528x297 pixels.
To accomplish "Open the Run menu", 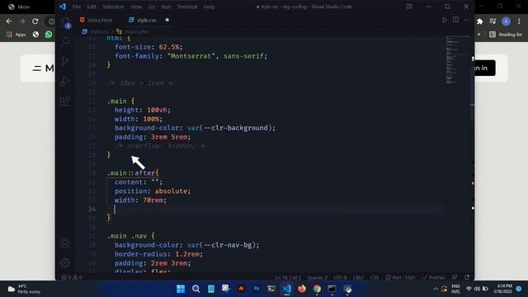I will coord(166,7).
